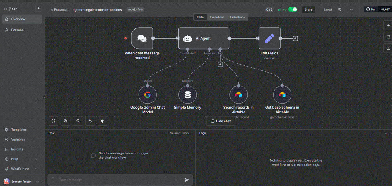Viewport: 392px width, 186px height.
Task: Open the Get base schema Airtable node
Action: pyautogui.click(x=282, y=95)
